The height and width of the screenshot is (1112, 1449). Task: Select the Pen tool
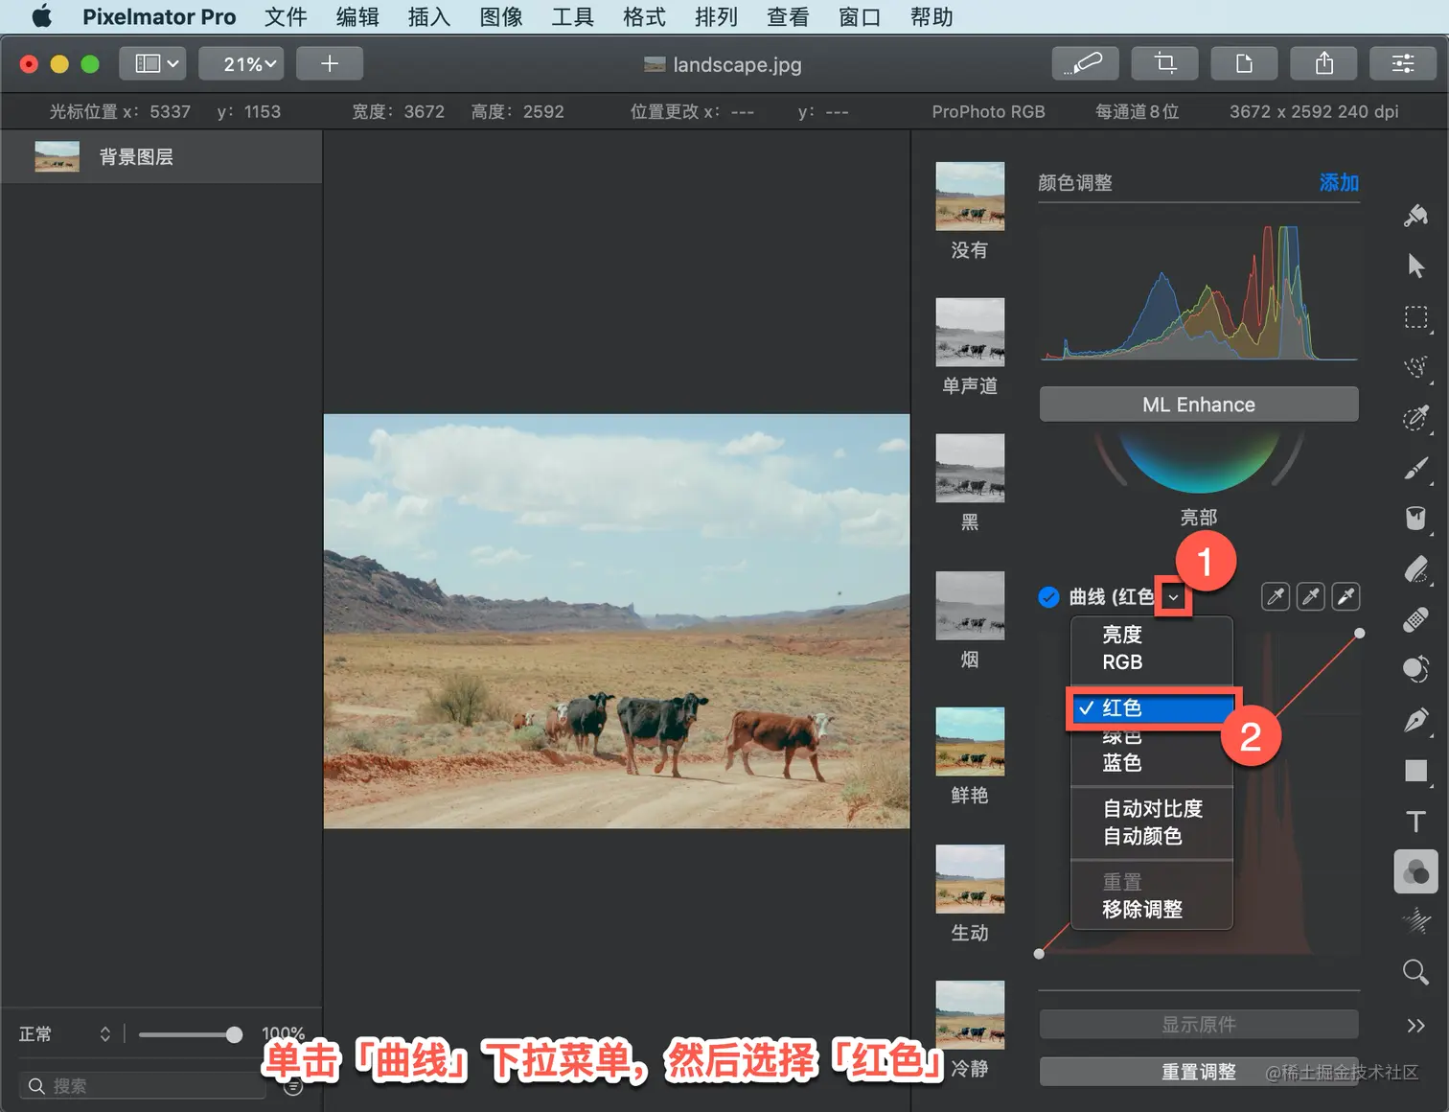coord(1415,720)
